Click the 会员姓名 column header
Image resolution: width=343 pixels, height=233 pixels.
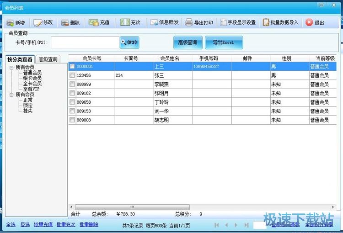pos(170,58)
